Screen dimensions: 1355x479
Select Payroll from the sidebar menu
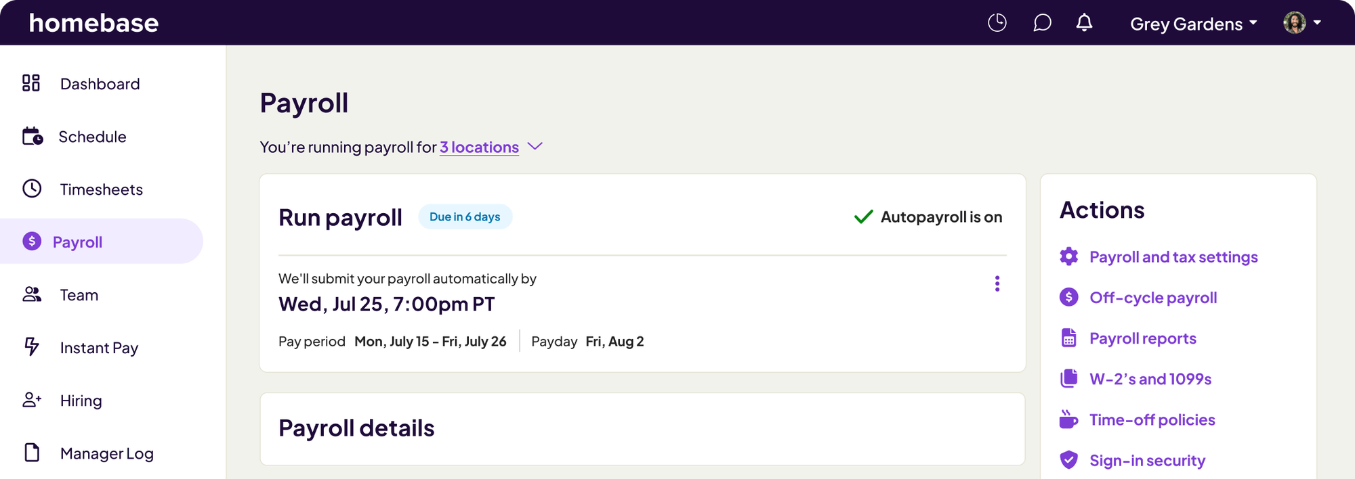(77, 242)
